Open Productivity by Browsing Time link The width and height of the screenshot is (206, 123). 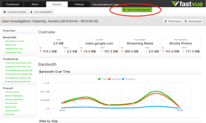click(x=18, y=63)
